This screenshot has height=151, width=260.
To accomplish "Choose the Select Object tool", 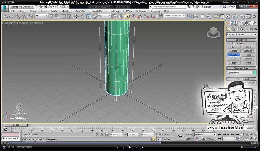I will pos(51,16).
